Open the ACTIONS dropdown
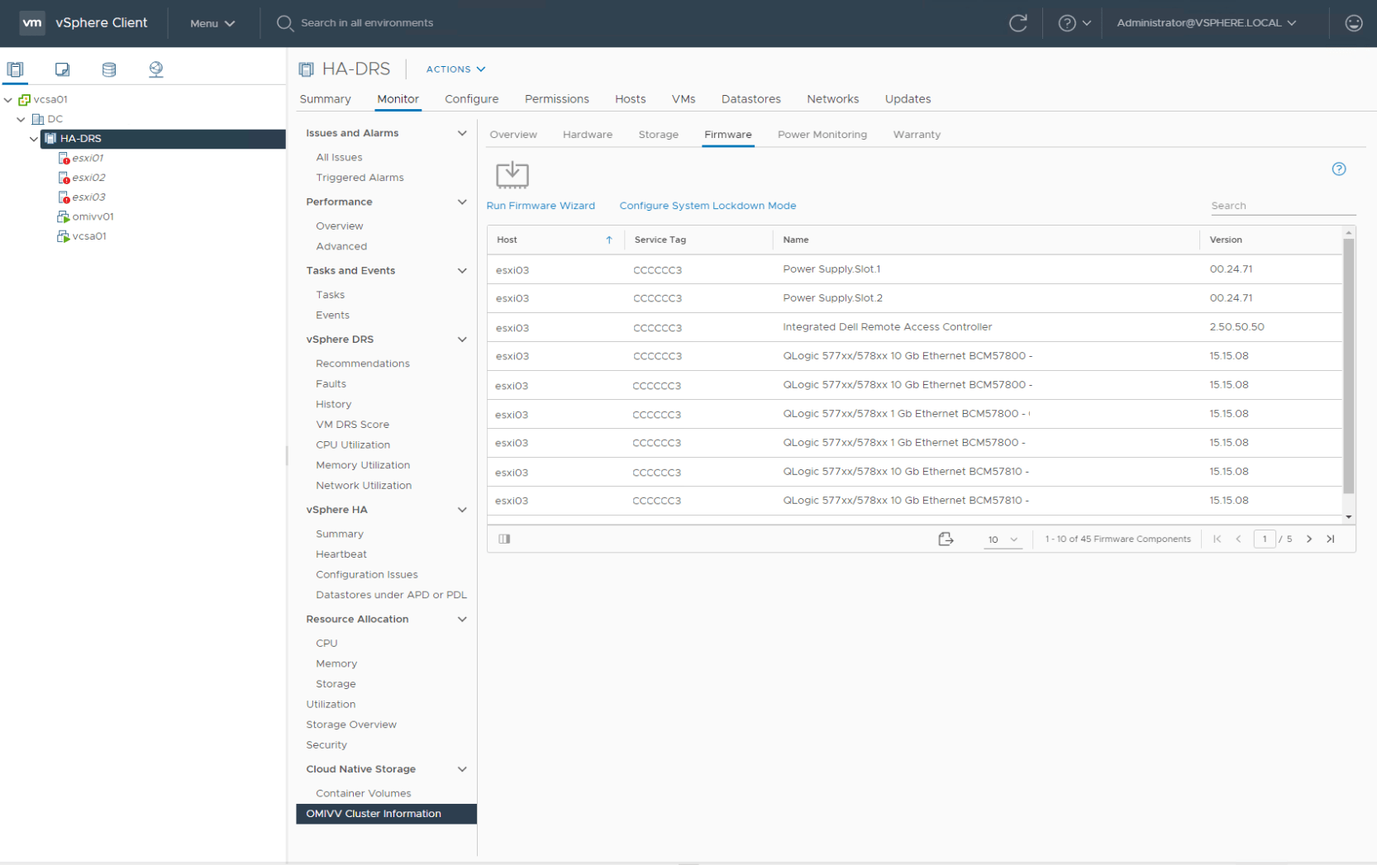The width and height of the screenshot is (1377, 865). pos(455,69)
